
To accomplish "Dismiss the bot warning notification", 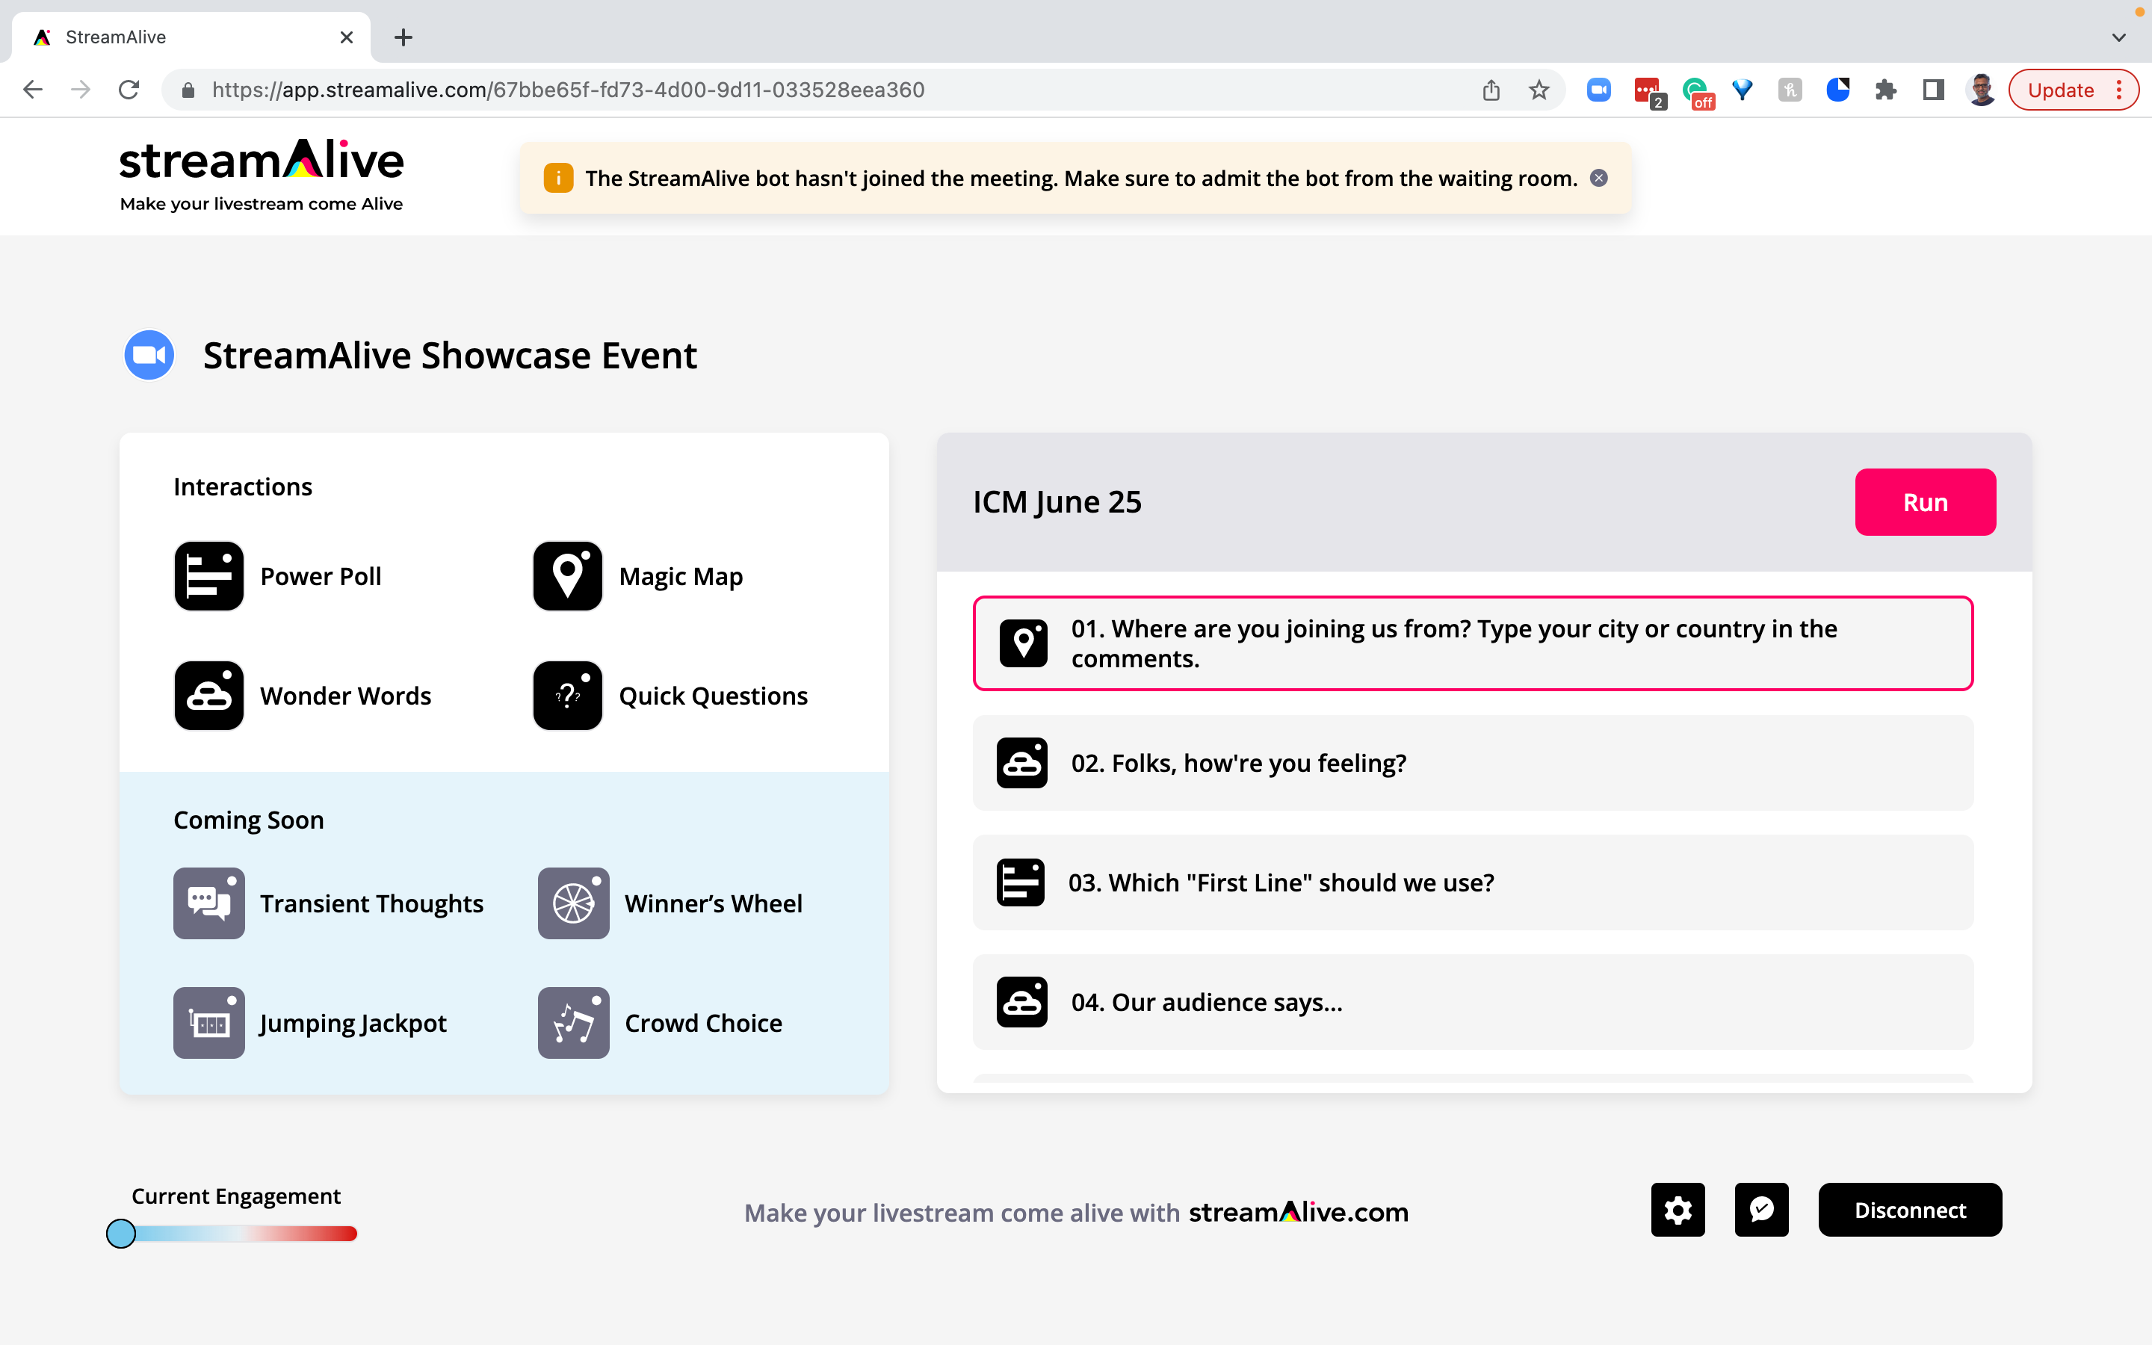I will coord(1599,178).
